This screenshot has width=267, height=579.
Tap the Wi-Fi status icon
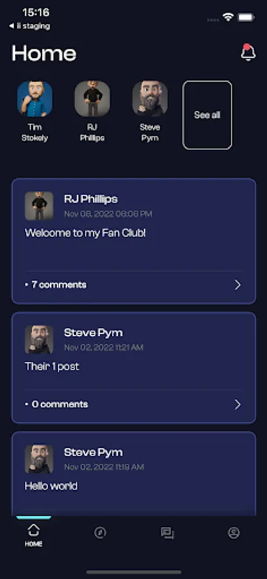(x=228, y=17)
